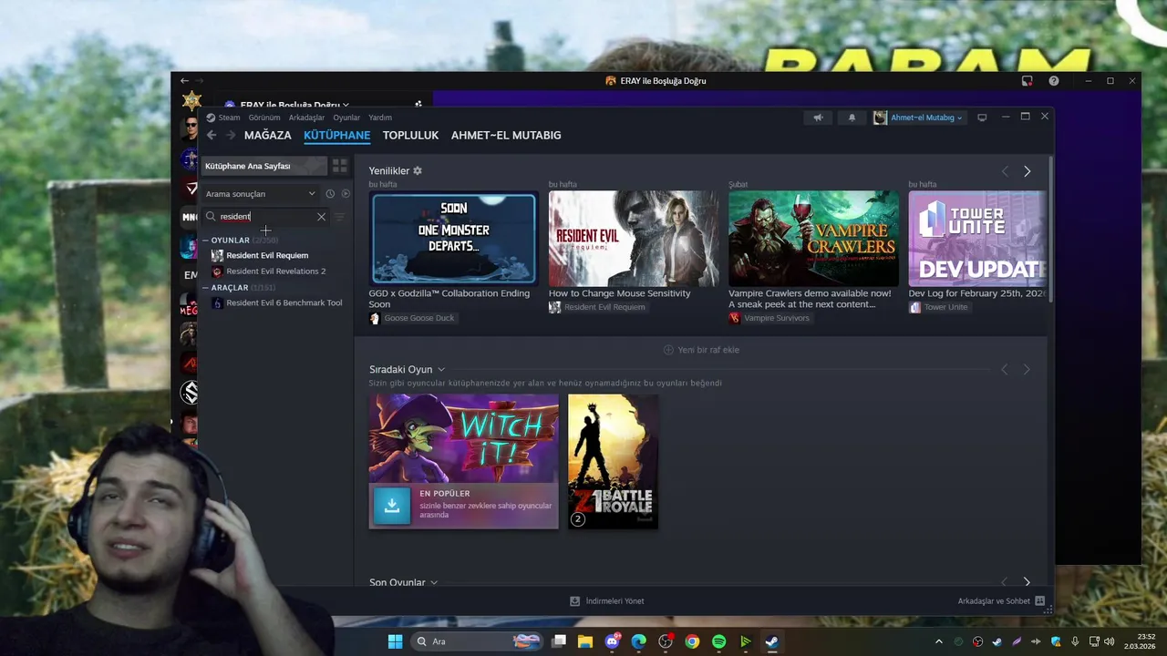Image resolution: width=1167 pixels, height=656 pixels.
Task: Open İndirmeleri Yönet downloads manager
Action: click(607, 601)
